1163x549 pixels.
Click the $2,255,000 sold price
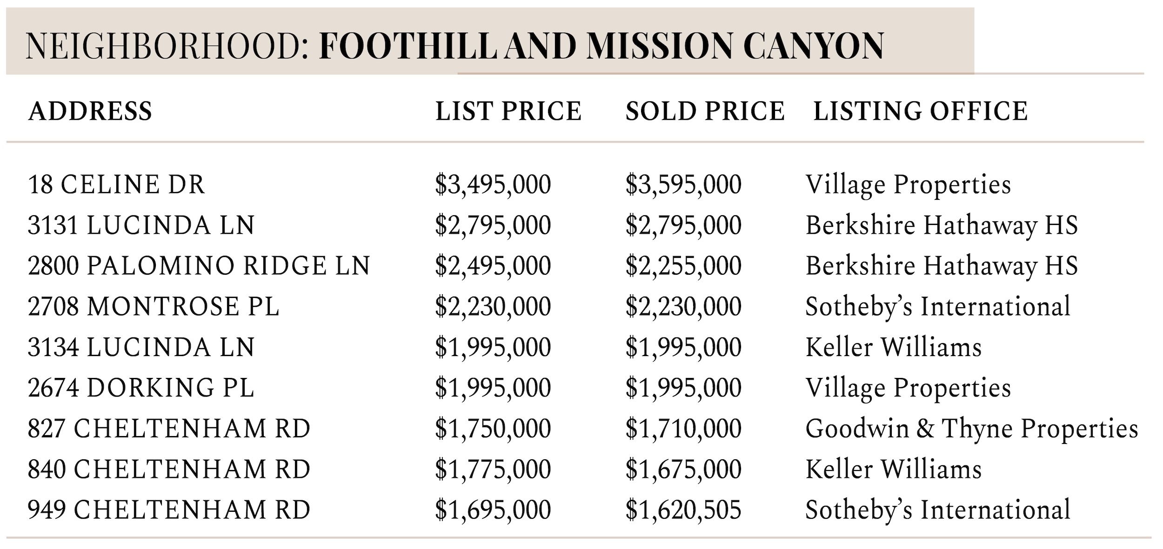click(683, 266)
